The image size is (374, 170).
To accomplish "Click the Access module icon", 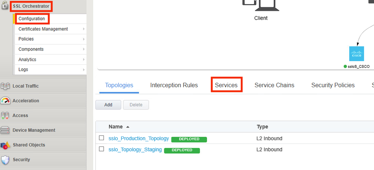I will tap(5, 116).
